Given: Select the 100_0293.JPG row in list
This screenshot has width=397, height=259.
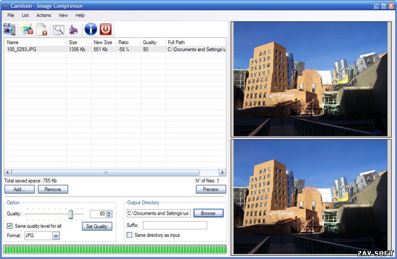Looking at the screenshot, I should tap(115, 49).
